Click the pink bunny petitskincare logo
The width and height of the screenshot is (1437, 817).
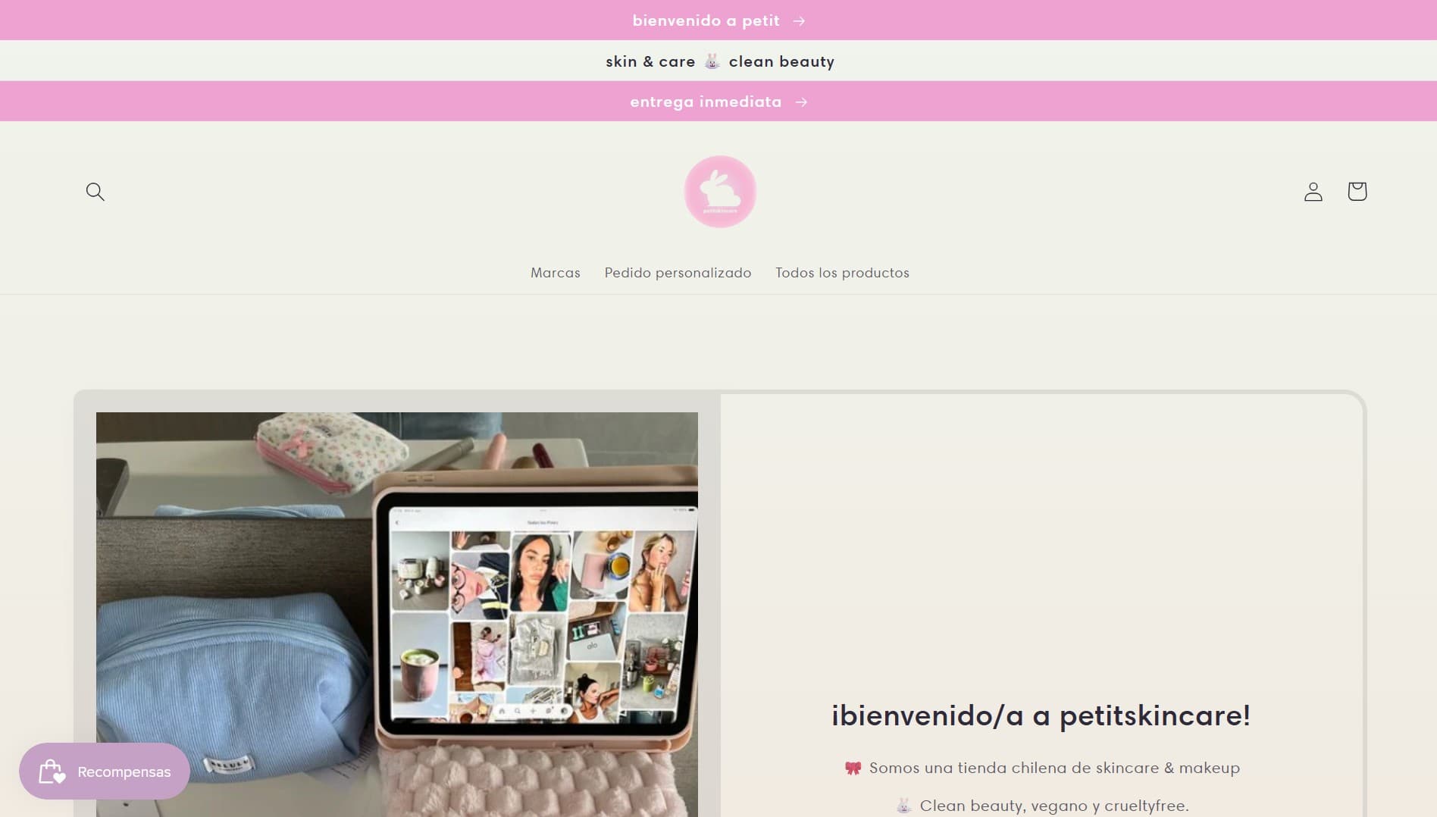720,192
